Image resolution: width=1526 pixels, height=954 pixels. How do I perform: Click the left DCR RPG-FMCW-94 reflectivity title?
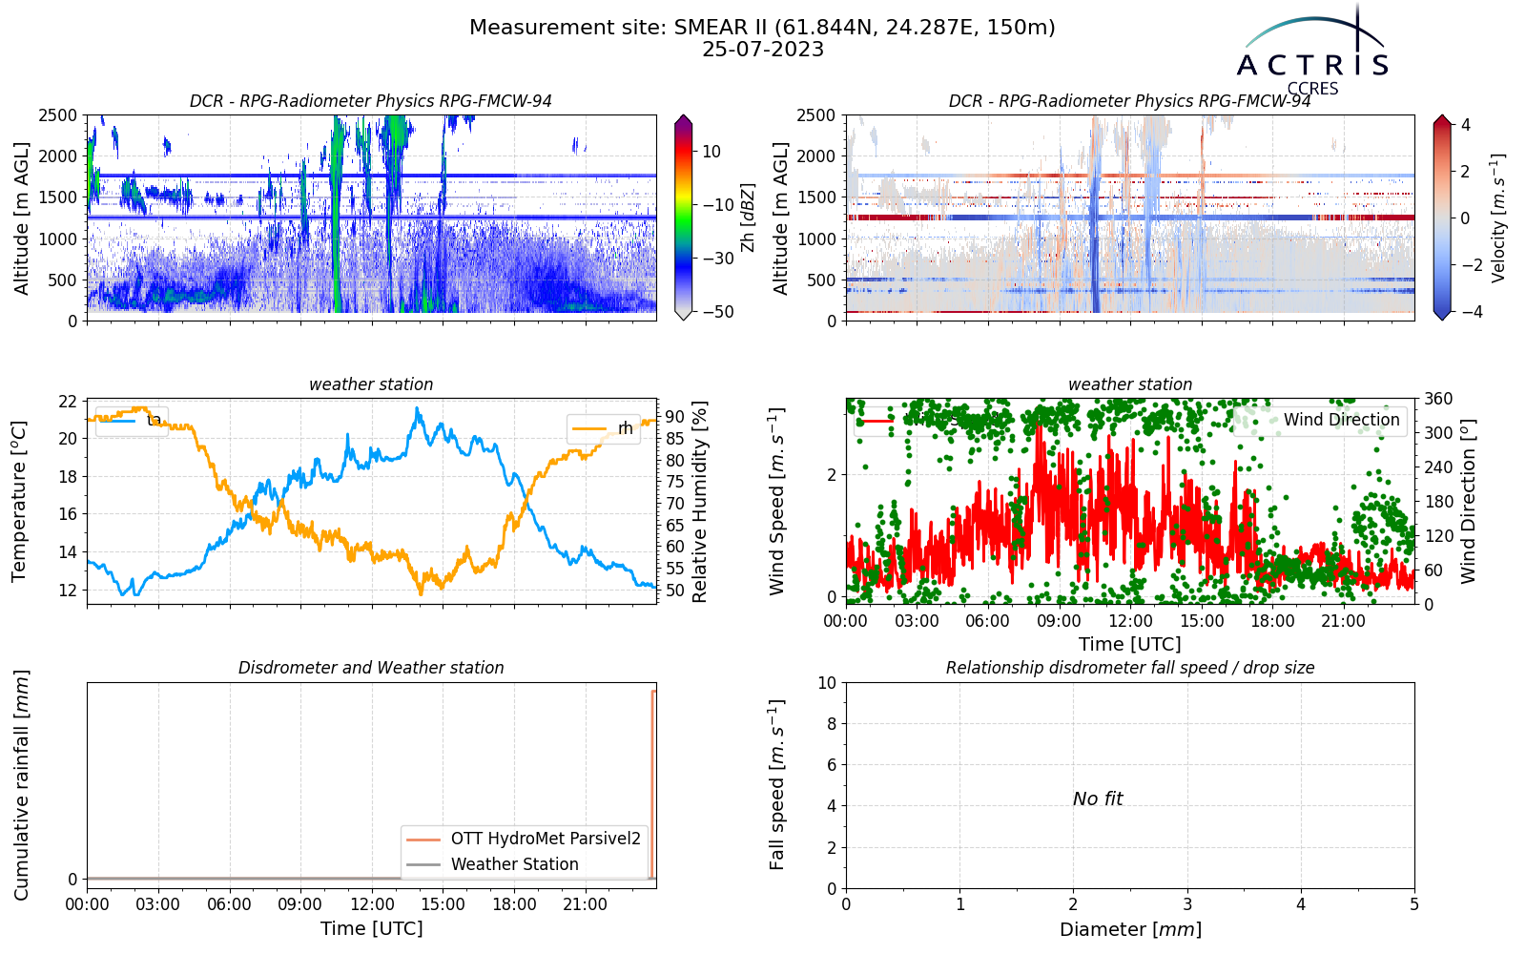click(371, 101)
